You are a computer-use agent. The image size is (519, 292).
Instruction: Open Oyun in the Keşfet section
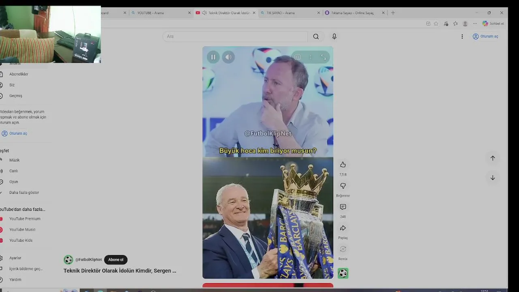tap(13, 182)
